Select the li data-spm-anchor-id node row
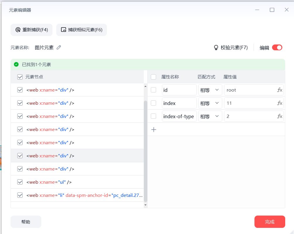 [x=84, y=195]
